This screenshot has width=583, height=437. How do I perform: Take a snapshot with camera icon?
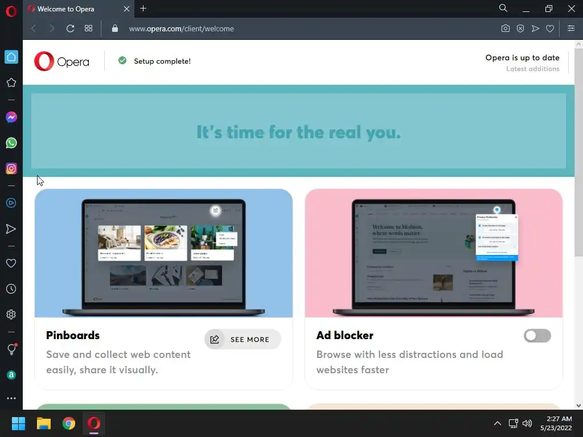(506, 28)
